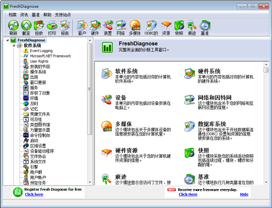Click the 网络和因特网 heading text
Viewport: 272px width, 208px height.
214,98
